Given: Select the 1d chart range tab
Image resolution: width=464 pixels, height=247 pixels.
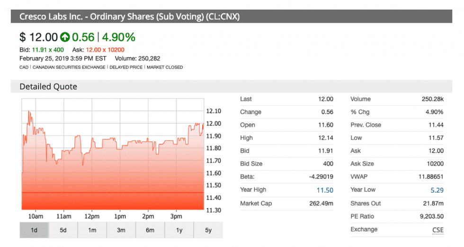Looking at the screenshot, I should (x=34, y=230).
